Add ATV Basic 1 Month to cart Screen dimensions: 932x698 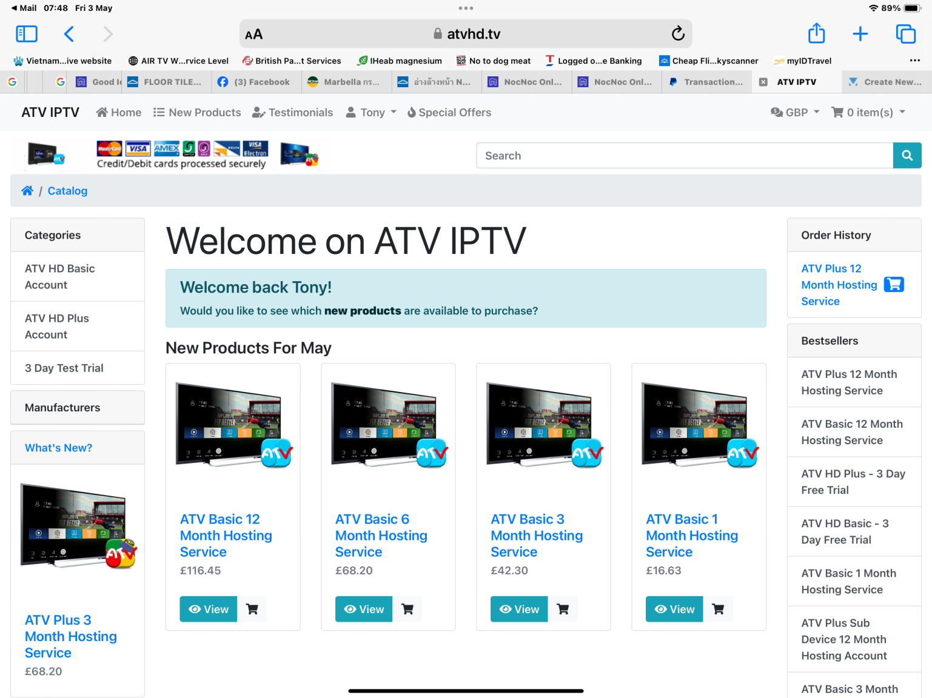coord(718,610)
